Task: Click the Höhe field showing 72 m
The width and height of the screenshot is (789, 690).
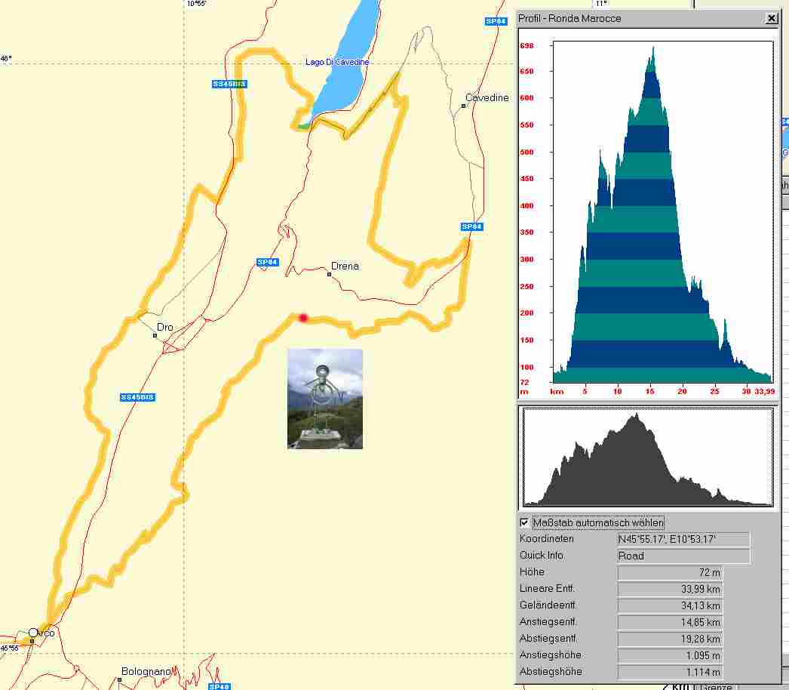Action: [x=670, y=572]
